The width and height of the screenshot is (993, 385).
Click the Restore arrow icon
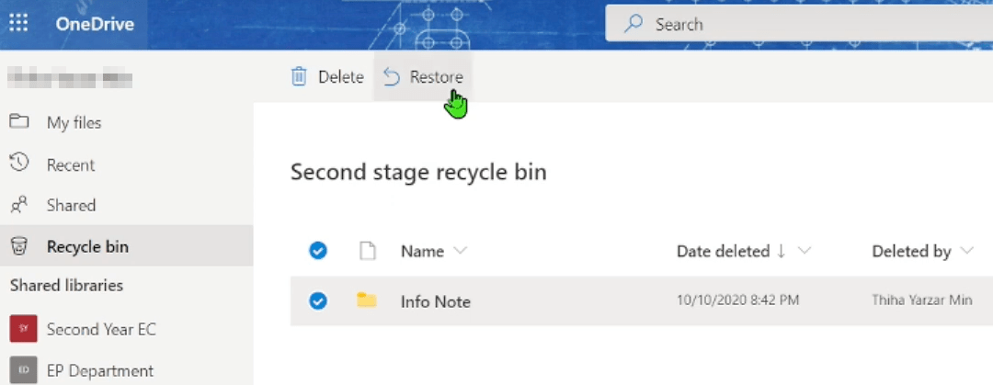(392, 77)
